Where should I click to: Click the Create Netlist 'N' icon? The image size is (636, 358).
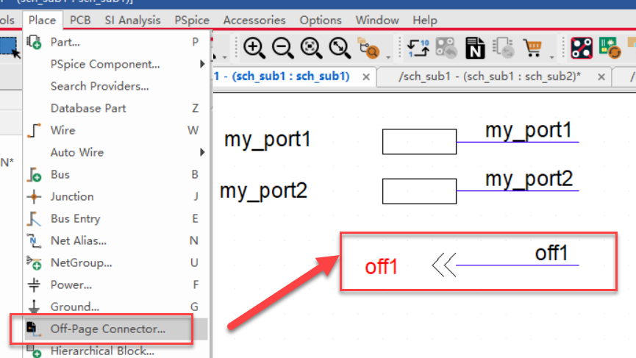476,49
